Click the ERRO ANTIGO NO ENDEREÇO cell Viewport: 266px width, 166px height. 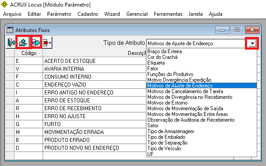(95, 93)
